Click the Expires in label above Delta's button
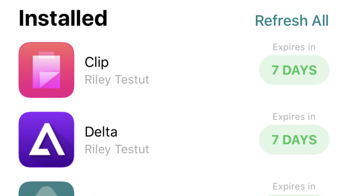 (294, 117)
